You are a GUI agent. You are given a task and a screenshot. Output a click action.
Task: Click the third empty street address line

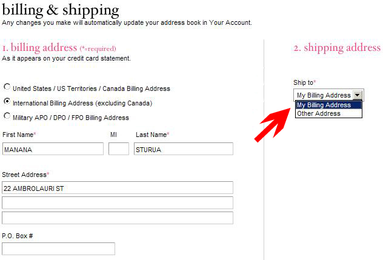point(118,218)
